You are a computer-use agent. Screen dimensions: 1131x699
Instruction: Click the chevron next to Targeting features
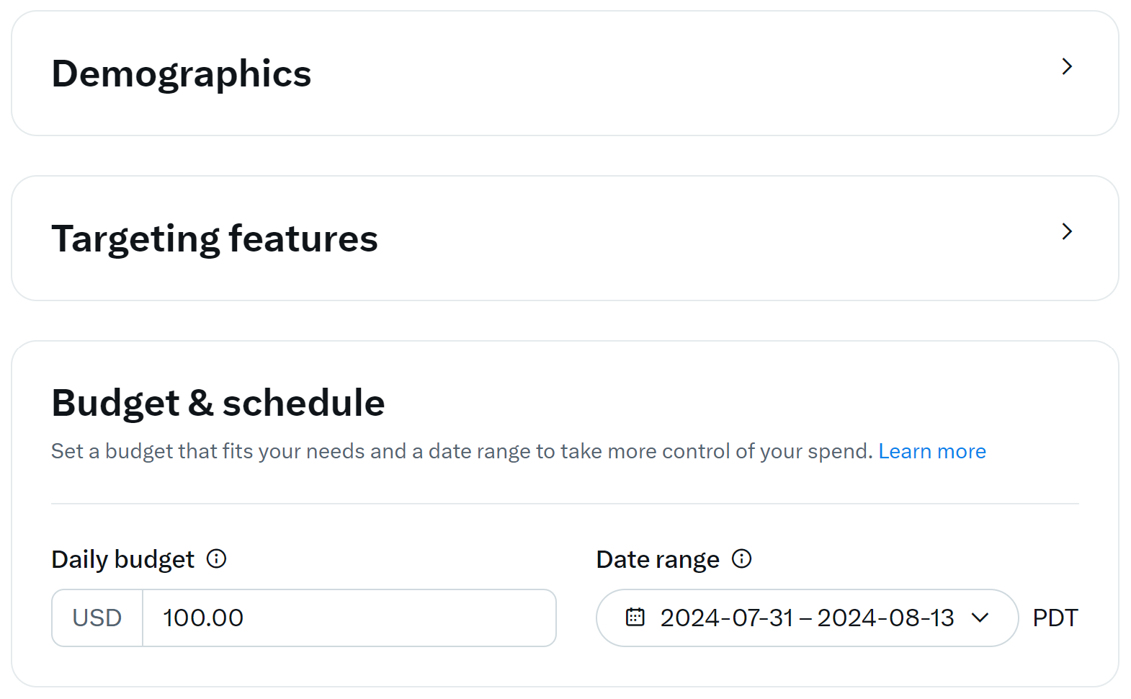pyautogui.click(x=1068, y=231)
